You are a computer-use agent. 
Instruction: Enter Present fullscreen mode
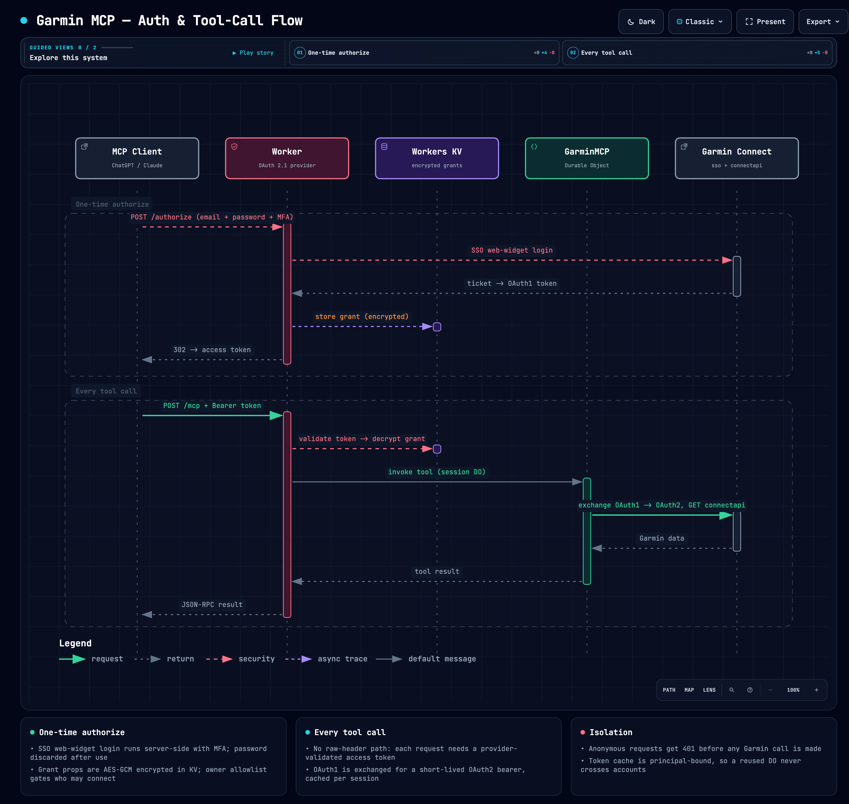pyautogui.click(x=764, y=22)
